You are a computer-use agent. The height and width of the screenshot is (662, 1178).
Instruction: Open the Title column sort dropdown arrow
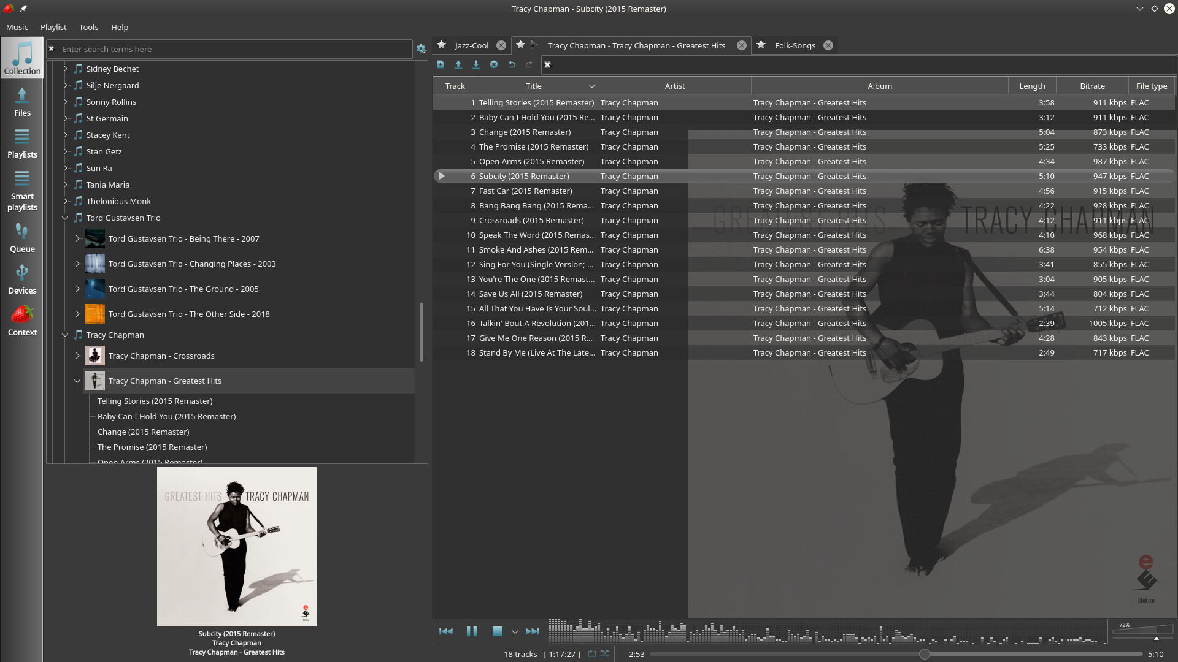[x=592, y=86]
